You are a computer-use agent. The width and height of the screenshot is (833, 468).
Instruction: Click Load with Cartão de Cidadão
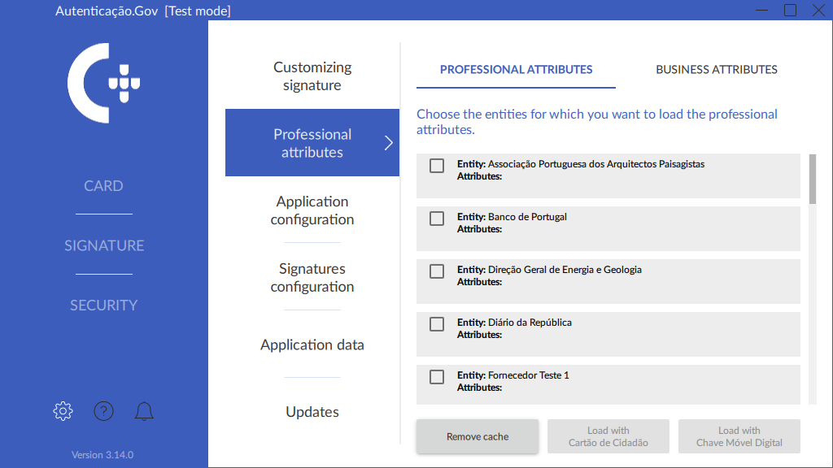608,436
